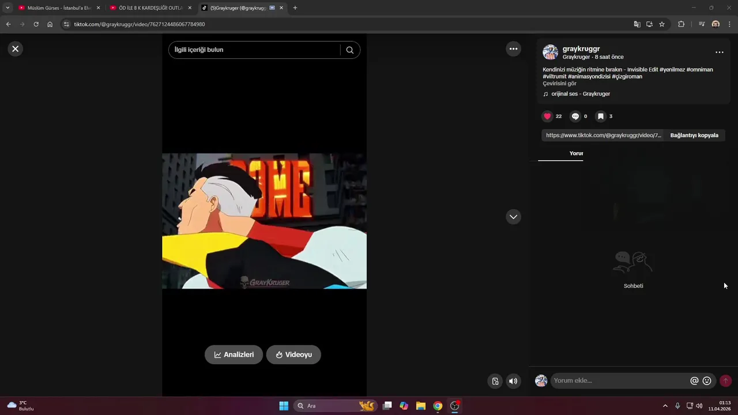Mute the video with speaker icon
Image resolution: width=738 pixels, height=415 pixels.
click(513, 381)
